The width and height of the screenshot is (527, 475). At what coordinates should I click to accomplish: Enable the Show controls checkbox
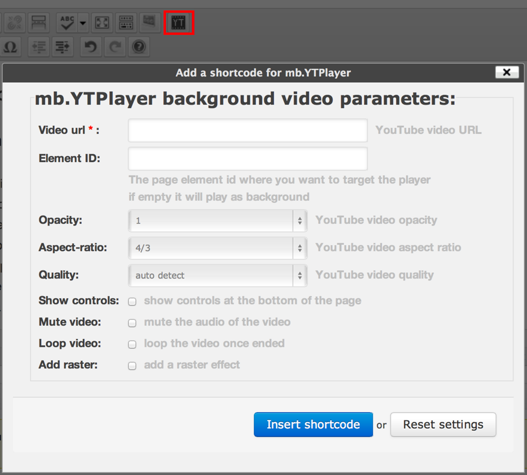132,302
